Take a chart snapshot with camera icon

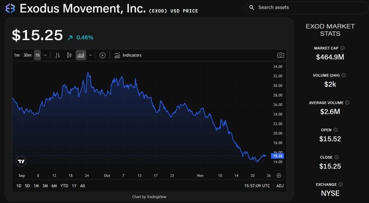280,55
